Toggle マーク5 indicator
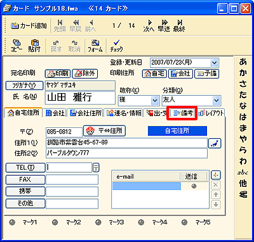254x242 pixels. 185,222
